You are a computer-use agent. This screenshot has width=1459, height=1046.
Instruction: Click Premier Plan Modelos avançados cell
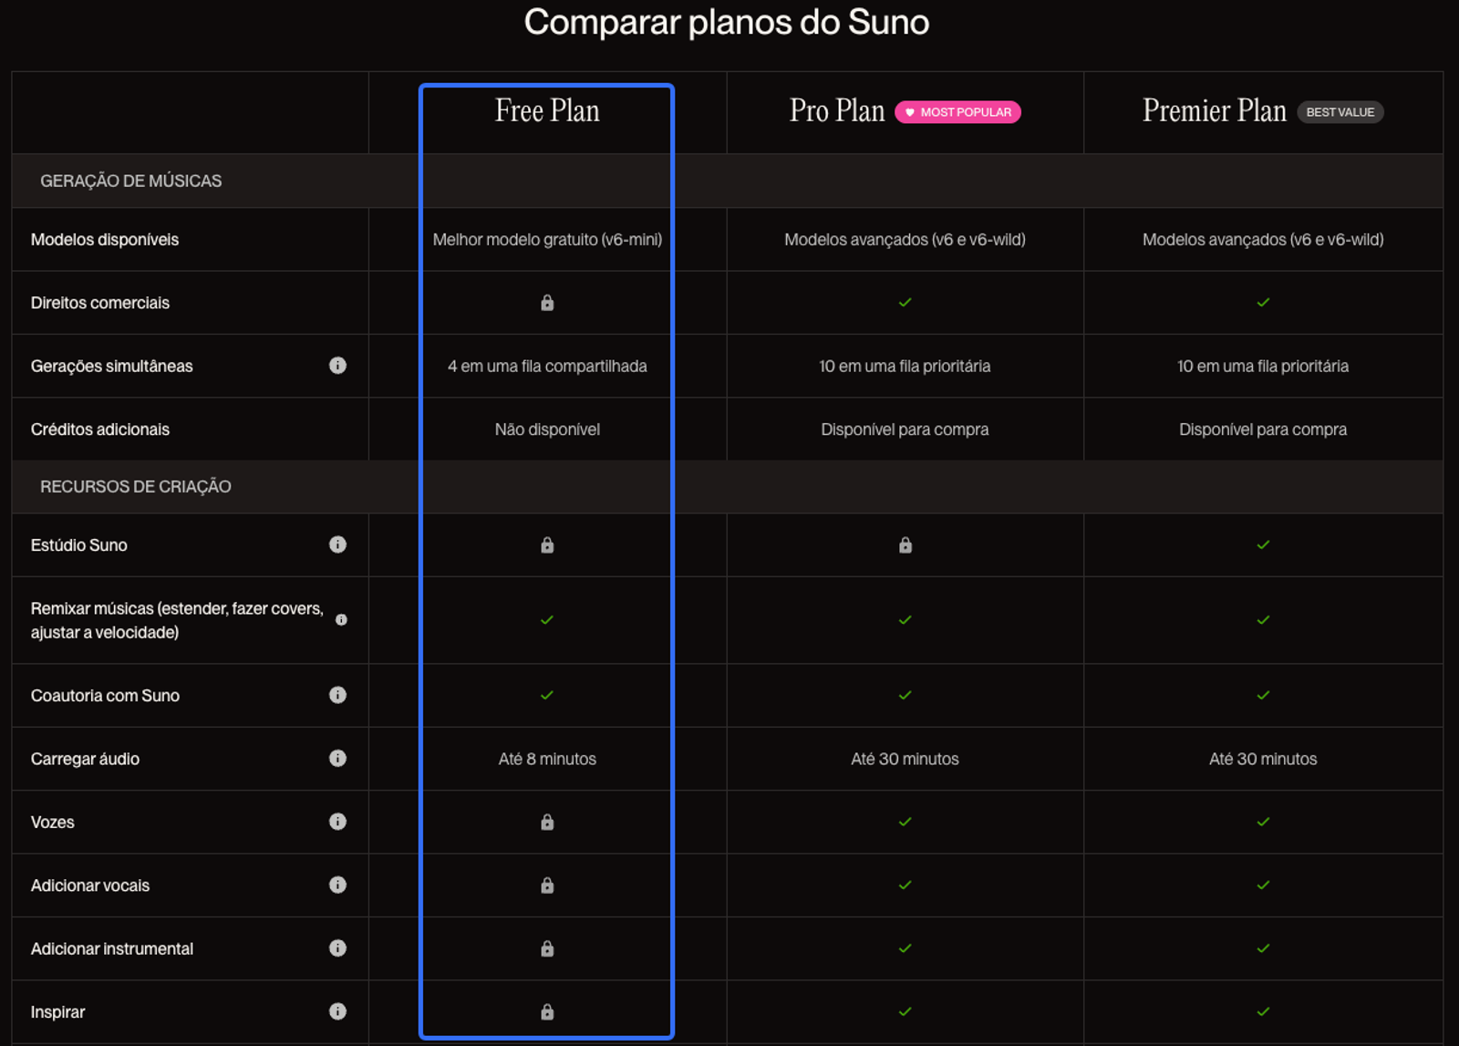(1263, 240)
